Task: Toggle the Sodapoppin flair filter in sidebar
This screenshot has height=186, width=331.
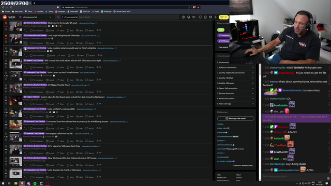Action: click(x=223, y=36)
